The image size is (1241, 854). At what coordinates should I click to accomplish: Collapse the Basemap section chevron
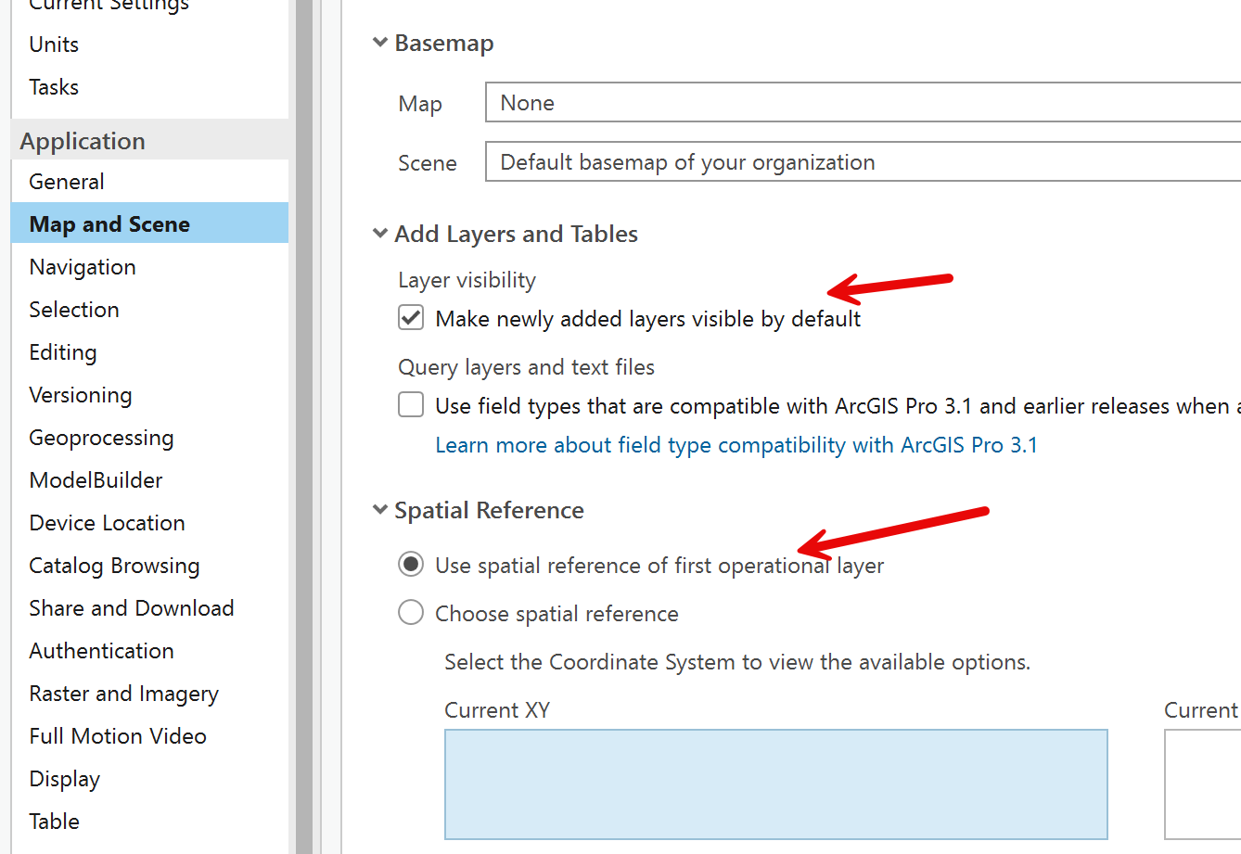coord(379,43)
